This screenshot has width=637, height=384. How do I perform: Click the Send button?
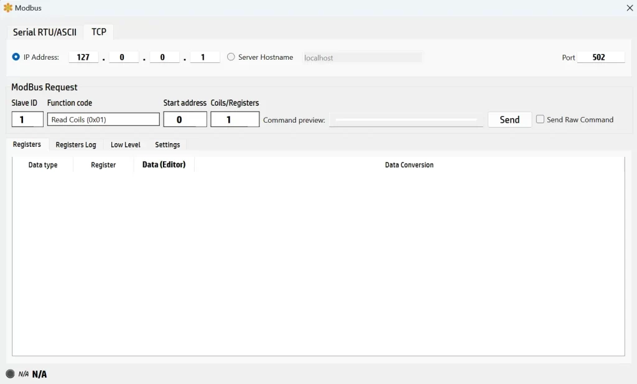pyautogui.click(x=509, y=119)
